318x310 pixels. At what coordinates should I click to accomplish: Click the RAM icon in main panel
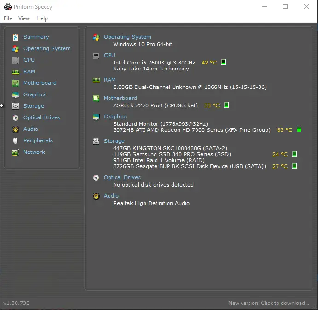[x=96, y=80]
